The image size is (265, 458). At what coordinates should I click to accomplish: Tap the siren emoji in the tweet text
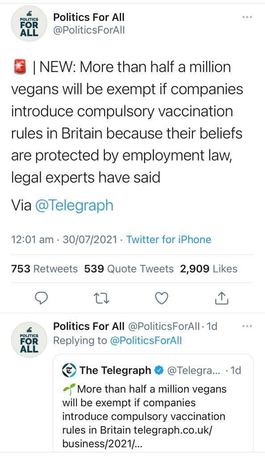click(x=20, y=67)
